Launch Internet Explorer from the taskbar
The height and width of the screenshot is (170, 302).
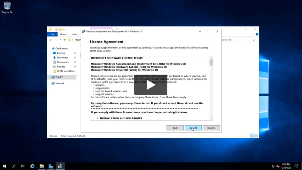[32, 166]
